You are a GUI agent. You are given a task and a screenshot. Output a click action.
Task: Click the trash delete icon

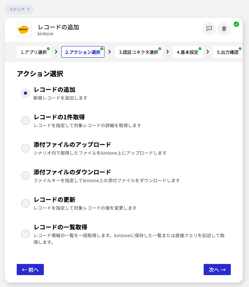pos(224,29)
